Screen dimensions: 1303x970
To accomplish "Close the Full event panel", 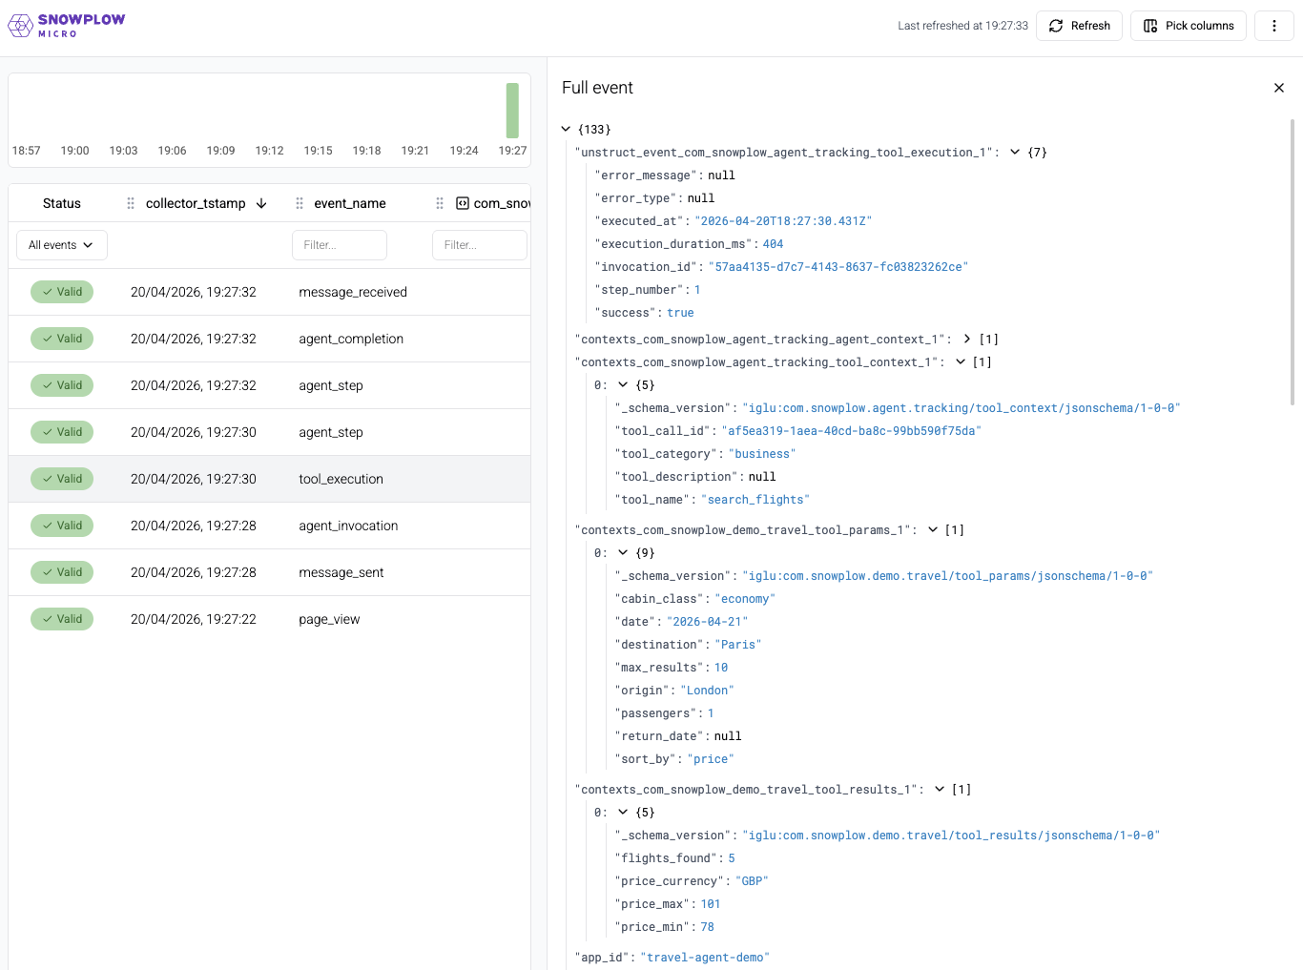I will point(1278,88).
